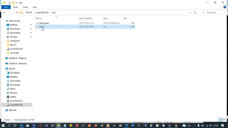
Task: Click the Back navigation arrow
Action: tap(5, 12)
